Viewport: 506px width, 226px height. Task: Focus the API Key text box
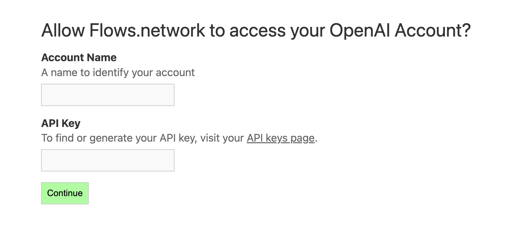pyautogui.click(x=107, y=160)
